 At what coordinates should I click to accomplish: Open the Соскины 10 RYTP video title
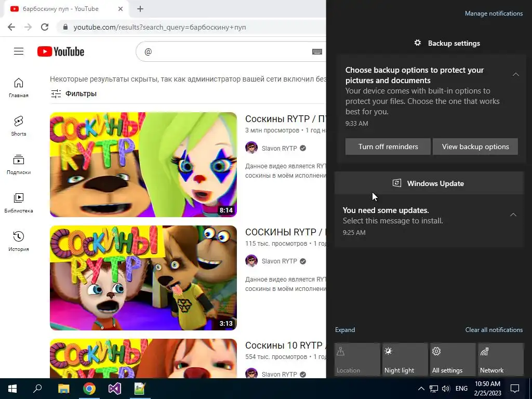[285, 345]
